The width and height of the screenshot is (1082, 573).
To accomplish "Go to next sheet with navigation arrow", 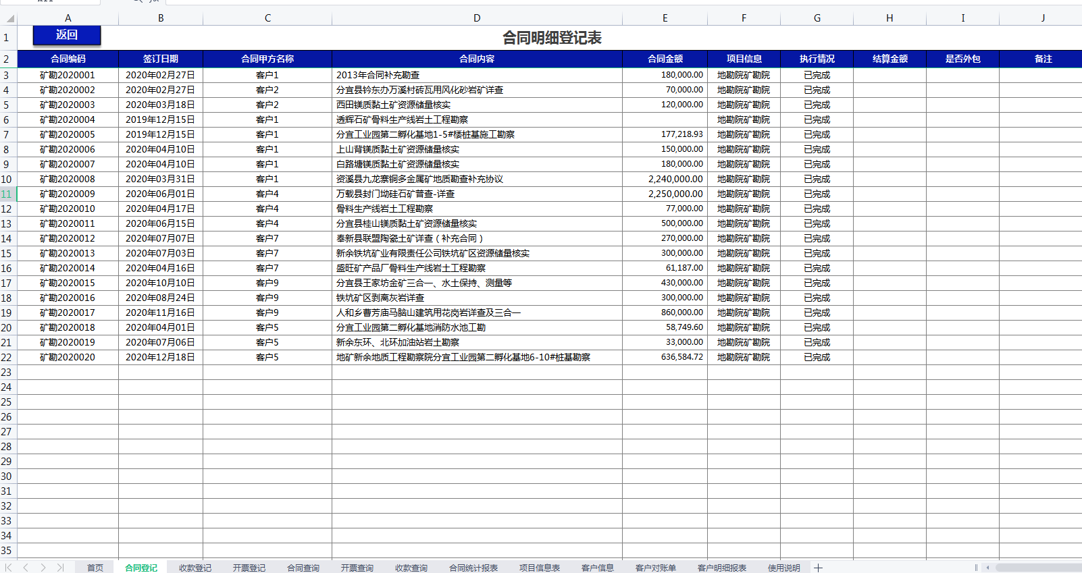I will (43, 568).
